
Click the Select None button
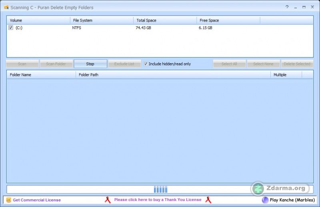coord(263,64)
